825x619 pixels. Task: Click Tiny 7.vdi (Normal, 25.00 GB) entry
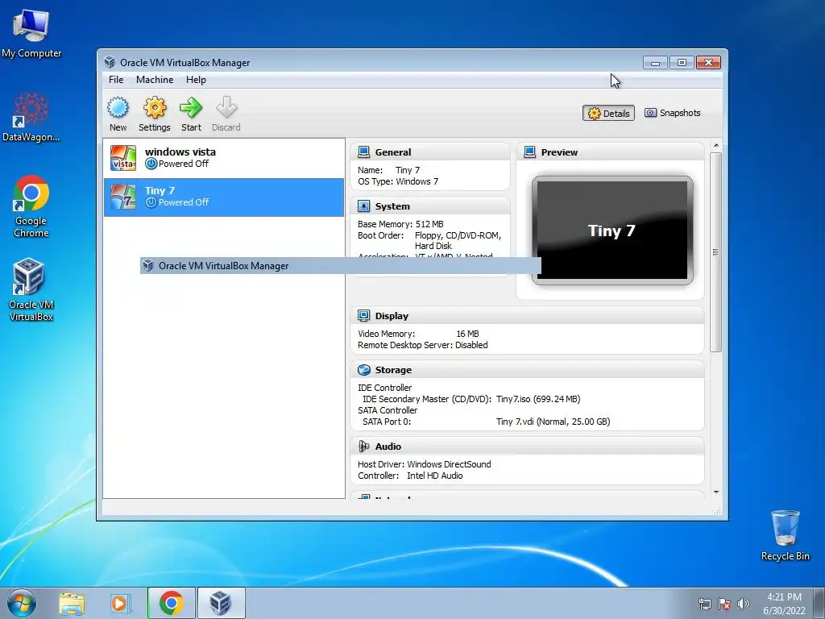[x=553, y=422]
